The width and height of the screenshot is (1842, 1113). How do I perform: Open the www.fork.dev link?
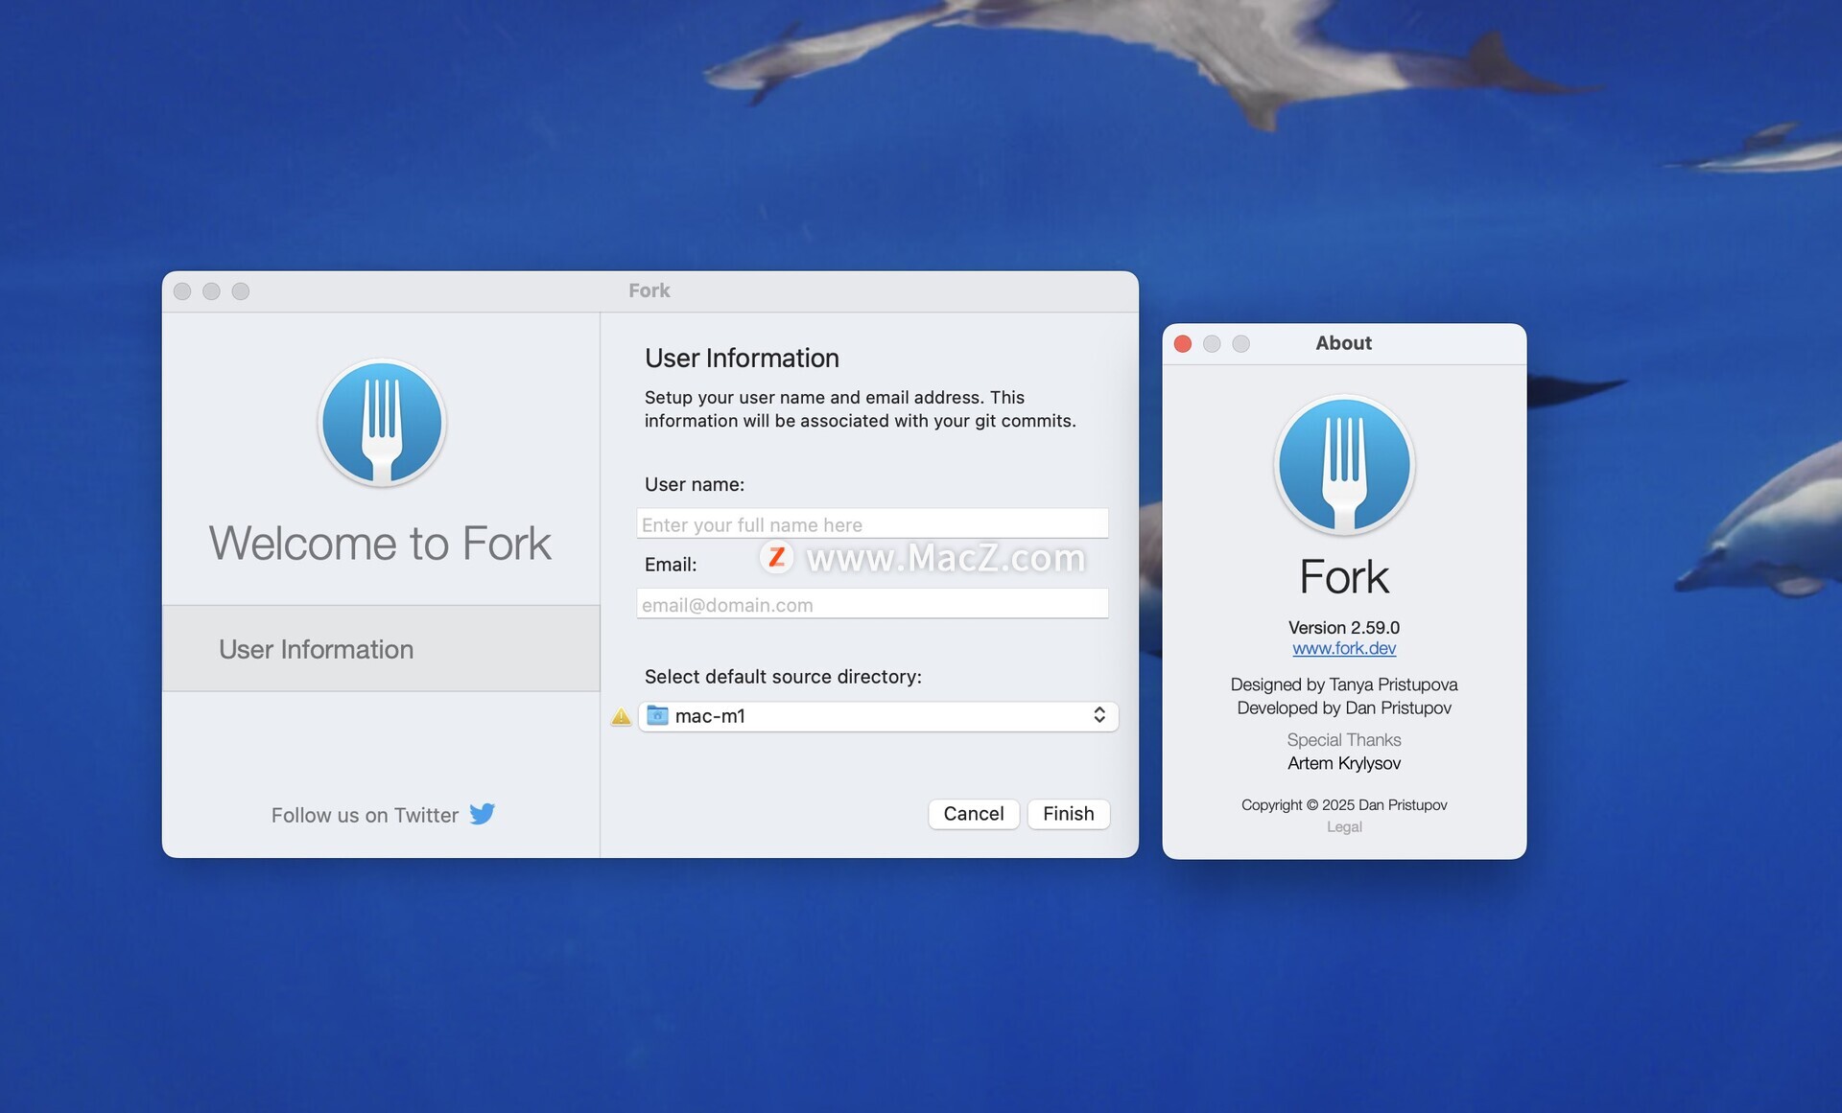[1343, 649]
